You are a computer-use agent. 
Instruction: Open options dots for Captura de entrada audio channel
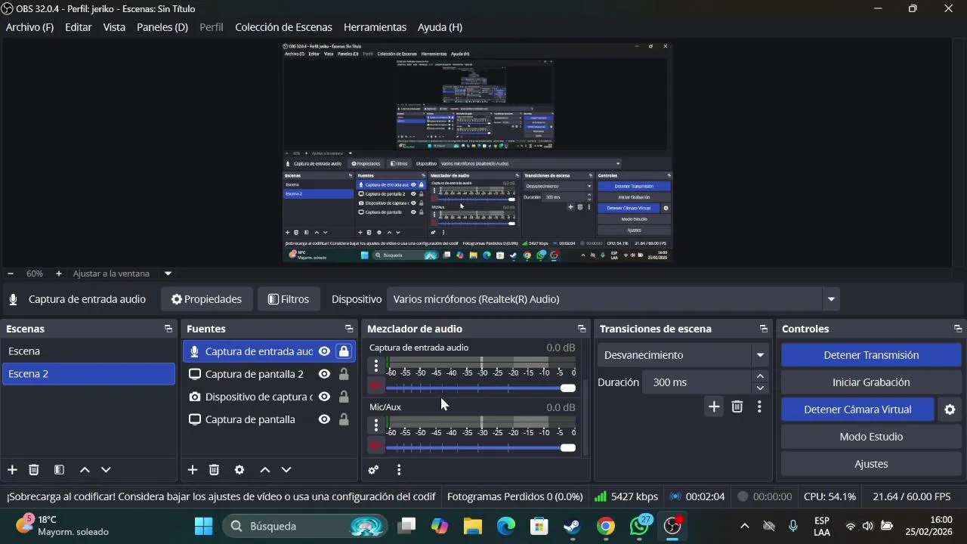(x=376, y=366)
